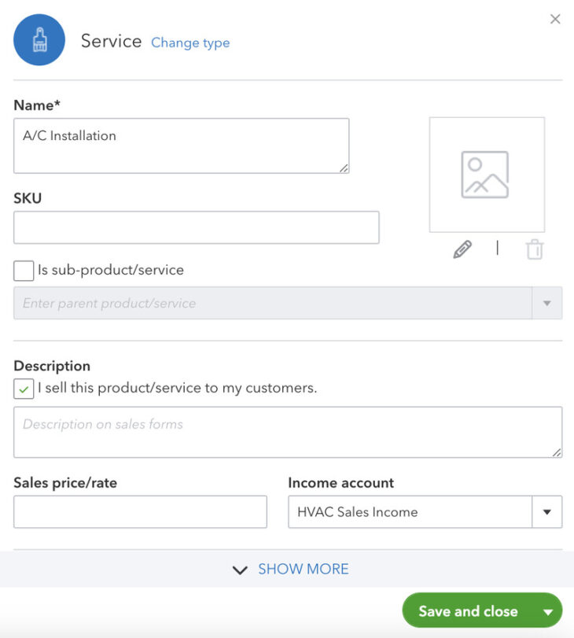Close the product editor with the X
574x638 pixels.
point(556,19)
